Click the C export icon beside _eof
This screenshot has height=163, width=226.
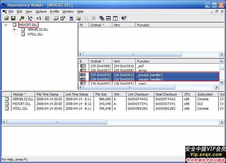click(83, 66)
